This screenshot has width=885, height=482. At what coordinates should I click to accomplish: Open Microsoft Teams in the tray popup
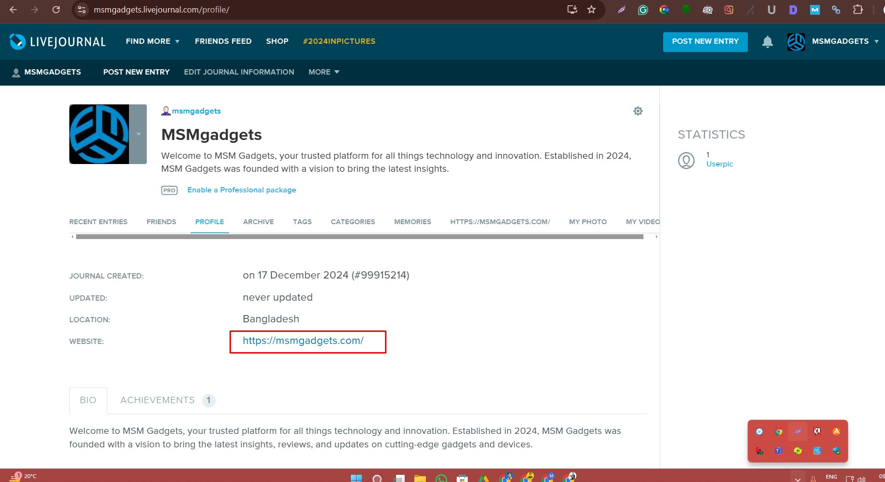[x=779, y=451]
